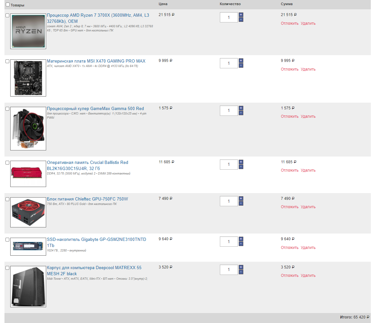Check the Chieftec GPU-750FC row checkbox

[7, 199]
